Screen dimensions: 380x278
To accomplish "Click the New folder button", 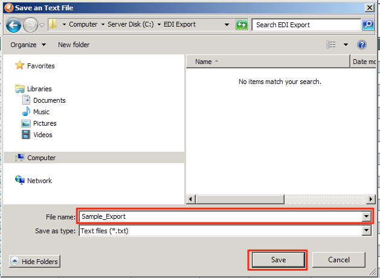I will 74,45.
